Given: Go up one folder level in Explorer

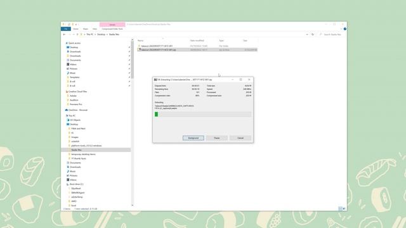Looking at the screenshot, I should click(x=77, y=34).
